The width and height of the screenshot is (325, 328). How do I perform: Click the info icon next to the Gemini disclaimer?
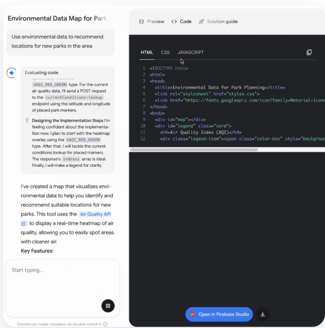pyautogui.click(x=106, y=324)
